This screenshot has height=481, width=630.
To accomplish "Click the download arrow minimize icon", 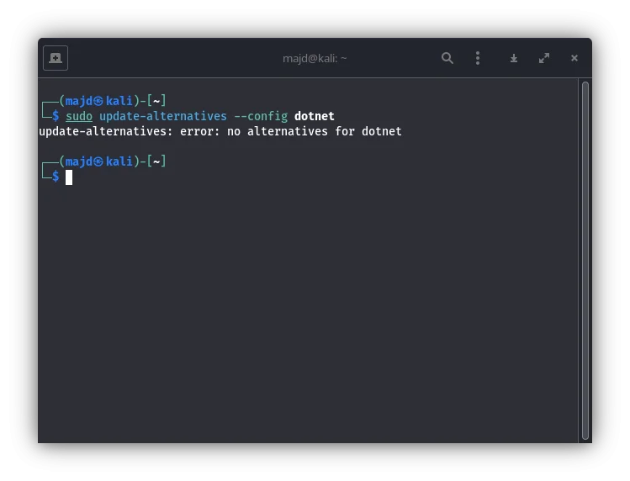I will 514,59.
